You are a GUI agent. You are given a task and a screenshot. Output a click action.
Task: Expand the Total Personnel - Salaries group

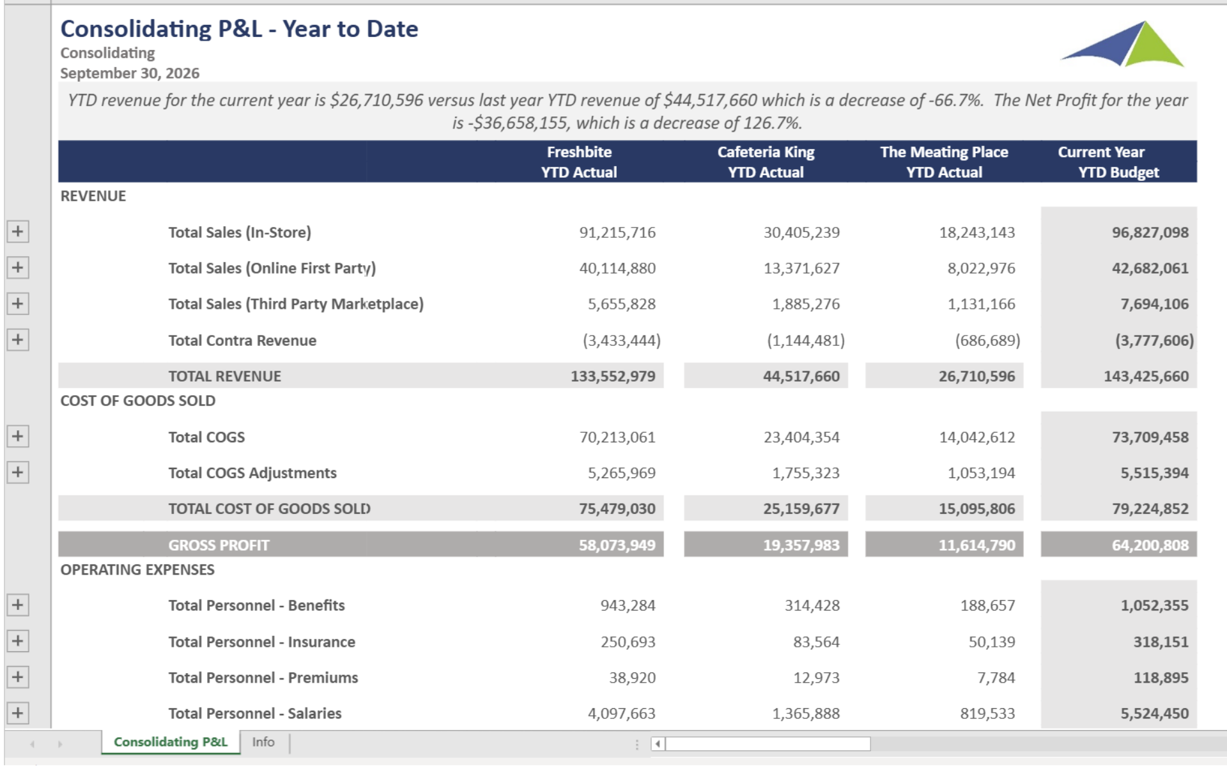pyautogui.click(x=18, y=713)
